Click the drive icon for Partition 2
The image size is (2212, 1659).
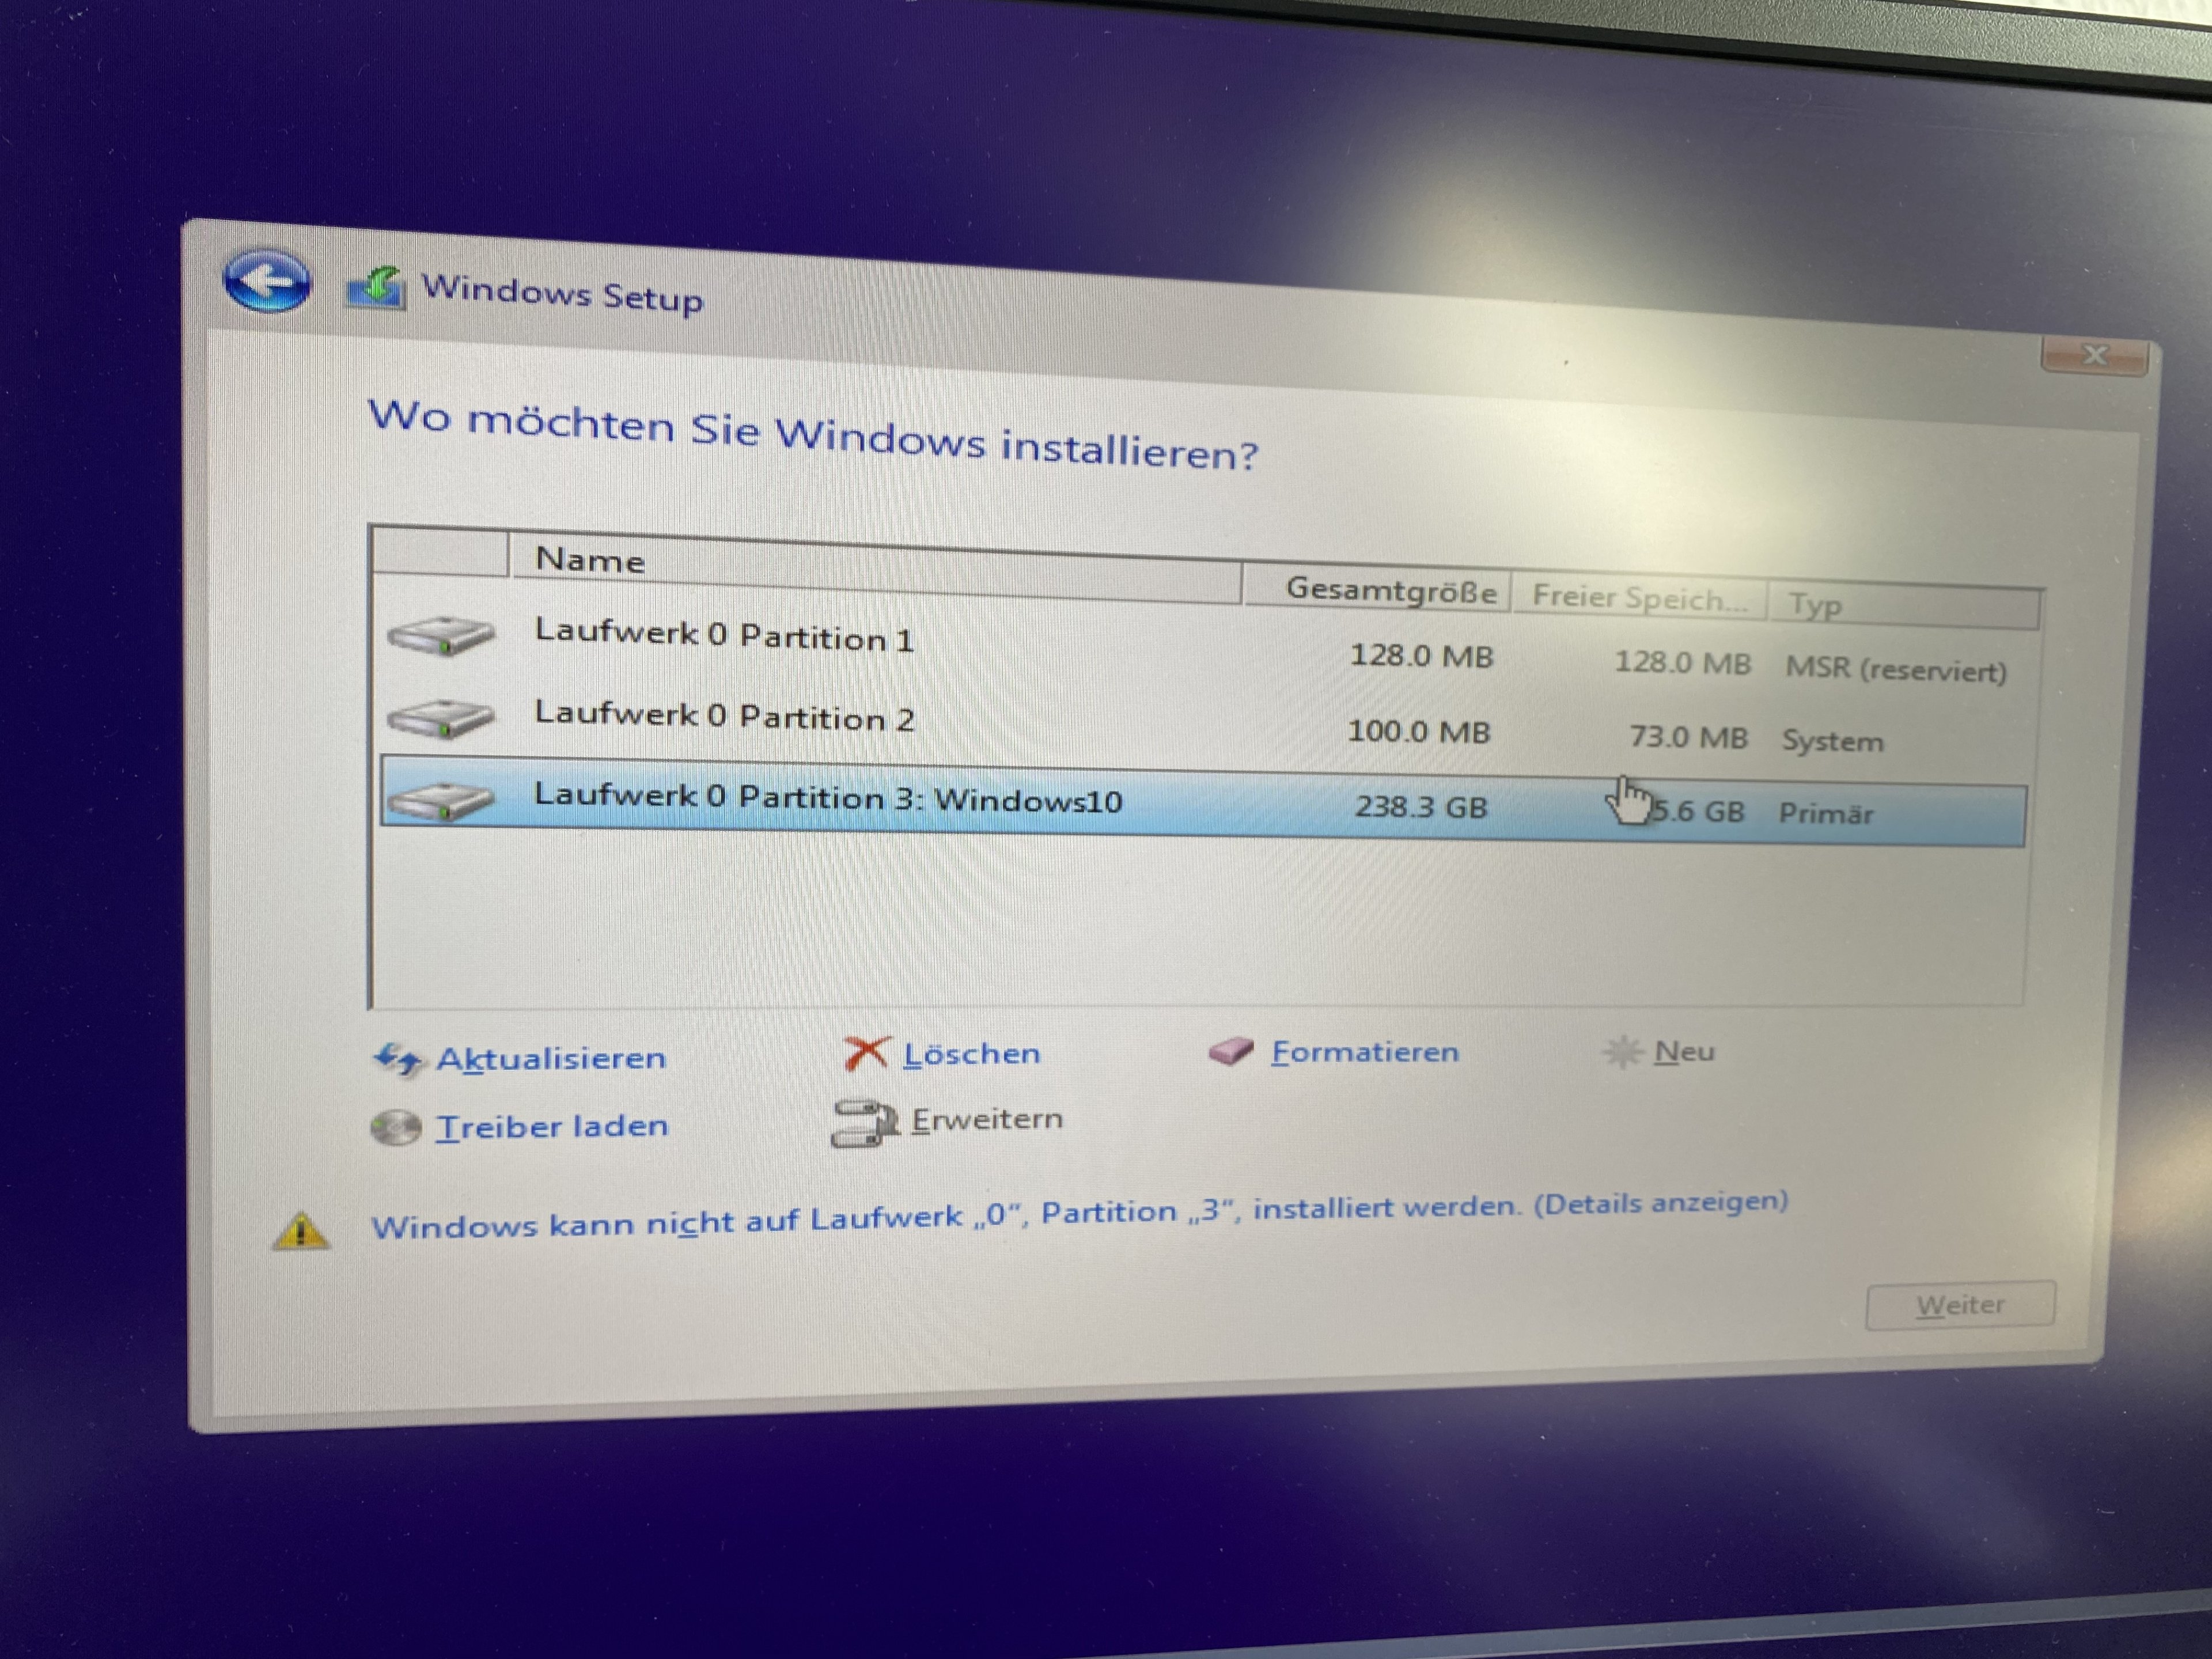pyautogui.click(x=441, y=717)
